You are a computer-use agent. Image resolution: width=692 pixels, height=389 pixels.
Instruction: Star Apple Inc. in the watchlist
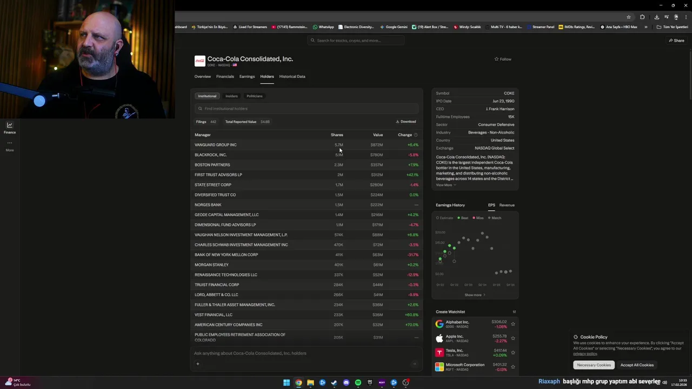click(513, 339)
